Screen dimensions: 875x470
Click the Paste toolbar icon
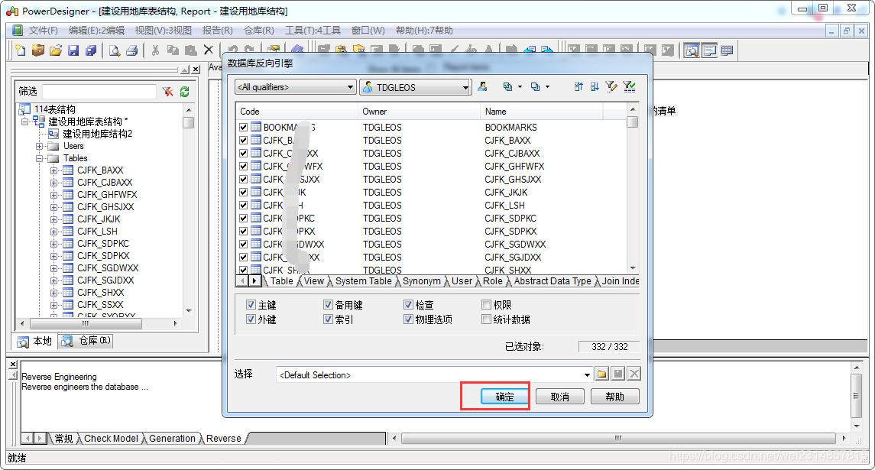pyautogui.click(x=190, y=50)
